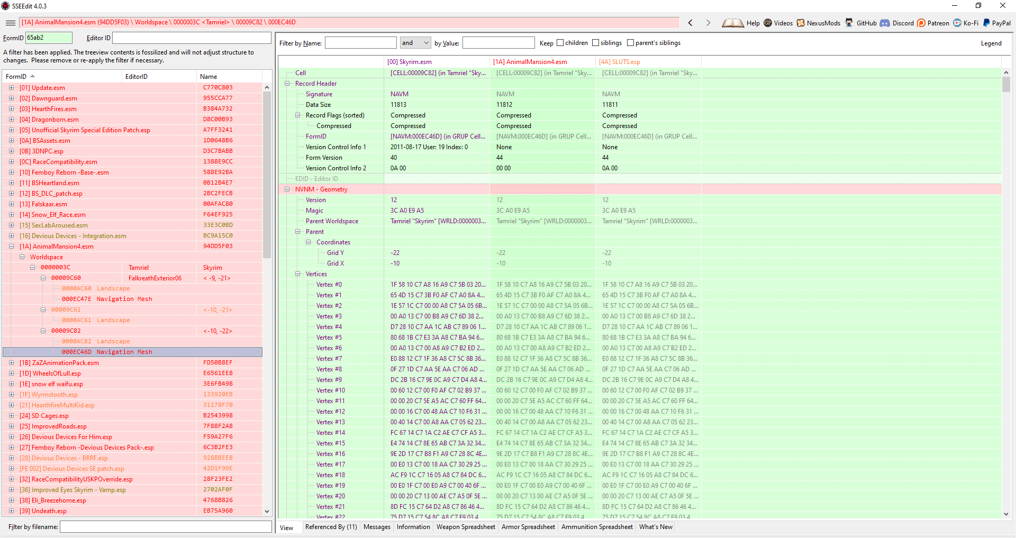The width and height of the screenshot is (1016, 538).
Task: Select the 0000003C Tamriel worldspace row
Action: [x=132, y=268]
